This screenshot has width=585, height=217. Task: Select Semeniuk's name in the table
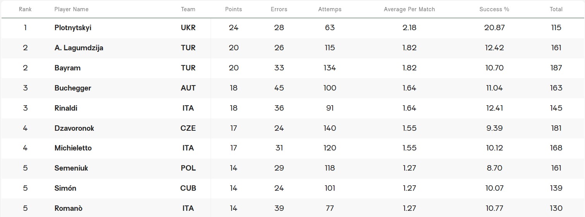click(x=72, y=168)
